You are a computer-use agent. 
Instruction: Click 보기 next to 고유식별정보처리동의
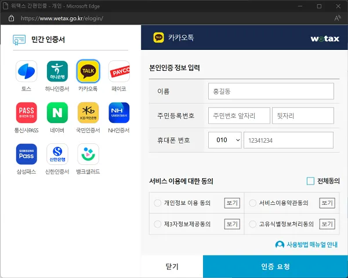pos(327,224)
